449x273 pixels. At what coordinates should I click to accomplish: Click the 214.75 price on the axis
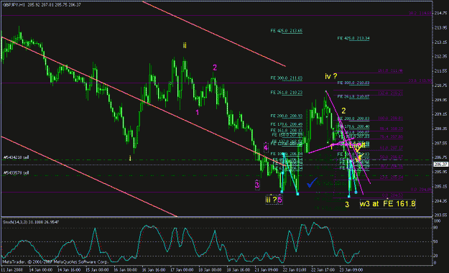pyautogui.click(x=440, y=13)
